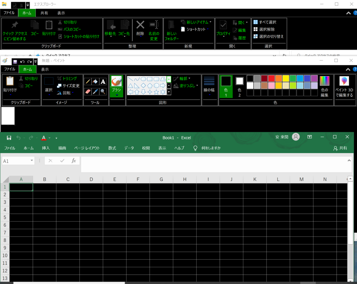The image size is (357, 284).
Task: Click Select all (すべて選択) in Explorer
Action: point(265,22)
